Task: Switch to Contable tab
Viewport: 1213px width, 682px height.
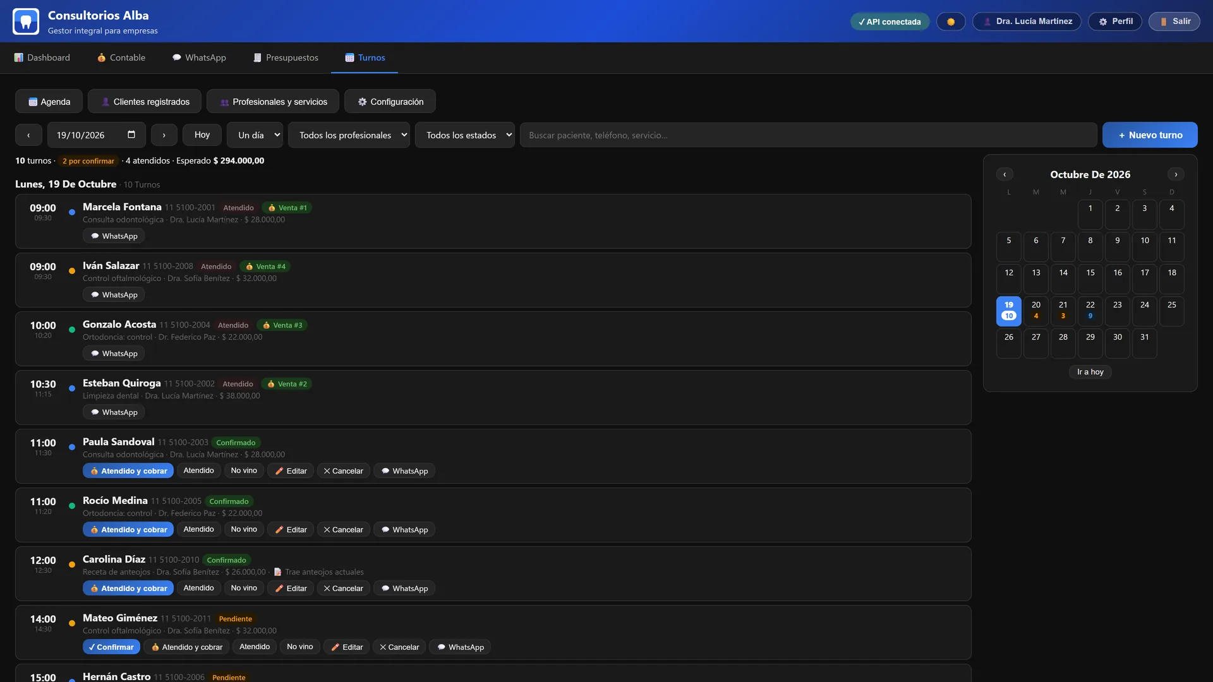Action: (121, 57)
